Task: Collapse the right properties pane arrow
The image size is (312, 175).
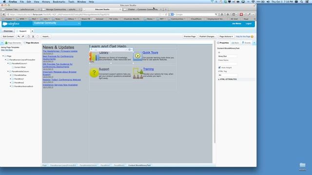Action: 254,43
